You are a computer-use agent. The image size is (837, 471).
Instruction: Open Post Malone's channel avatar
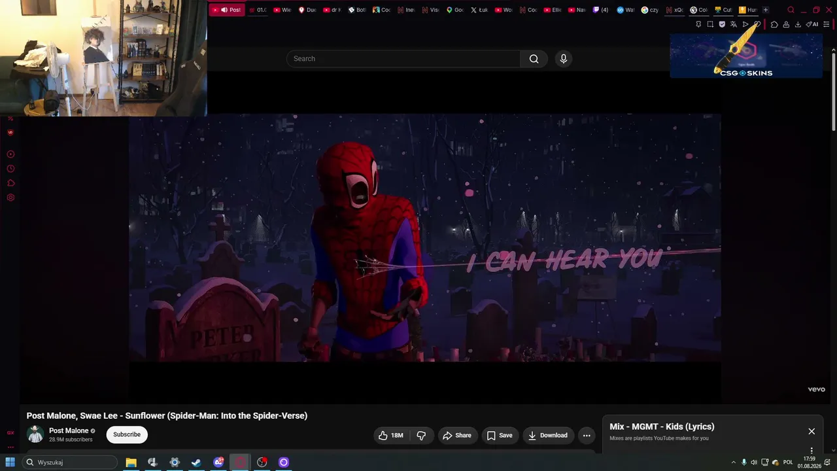point(35,434)
